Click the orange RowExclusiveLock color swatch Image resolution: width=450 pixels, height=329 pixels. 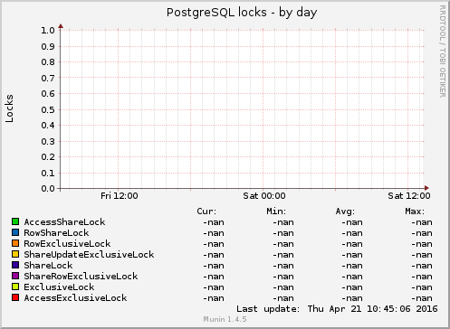coord(15,243)
